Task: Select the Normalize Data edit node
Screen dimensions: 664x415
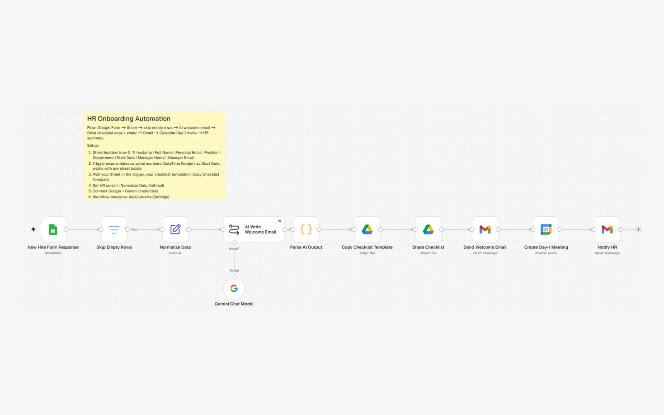Action: click(175, 229)
